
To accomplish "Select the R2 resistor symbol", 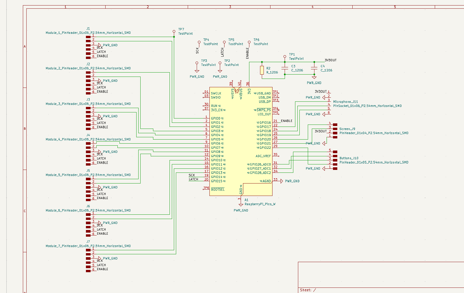I will [262, 70].
